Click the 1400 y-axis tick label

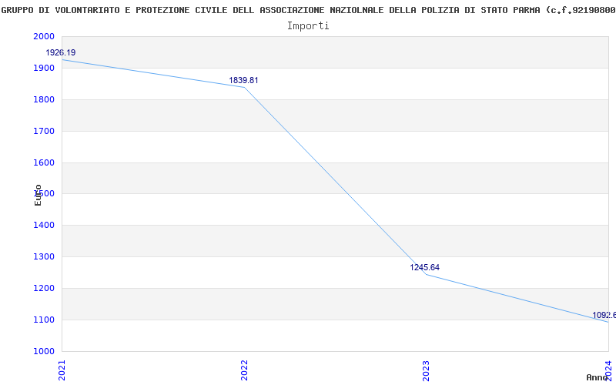pos(43,226)
